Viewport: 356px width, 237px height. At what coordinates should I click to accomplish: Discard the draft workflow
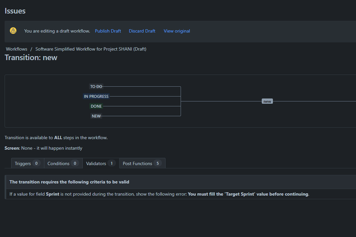click(142, 31)
